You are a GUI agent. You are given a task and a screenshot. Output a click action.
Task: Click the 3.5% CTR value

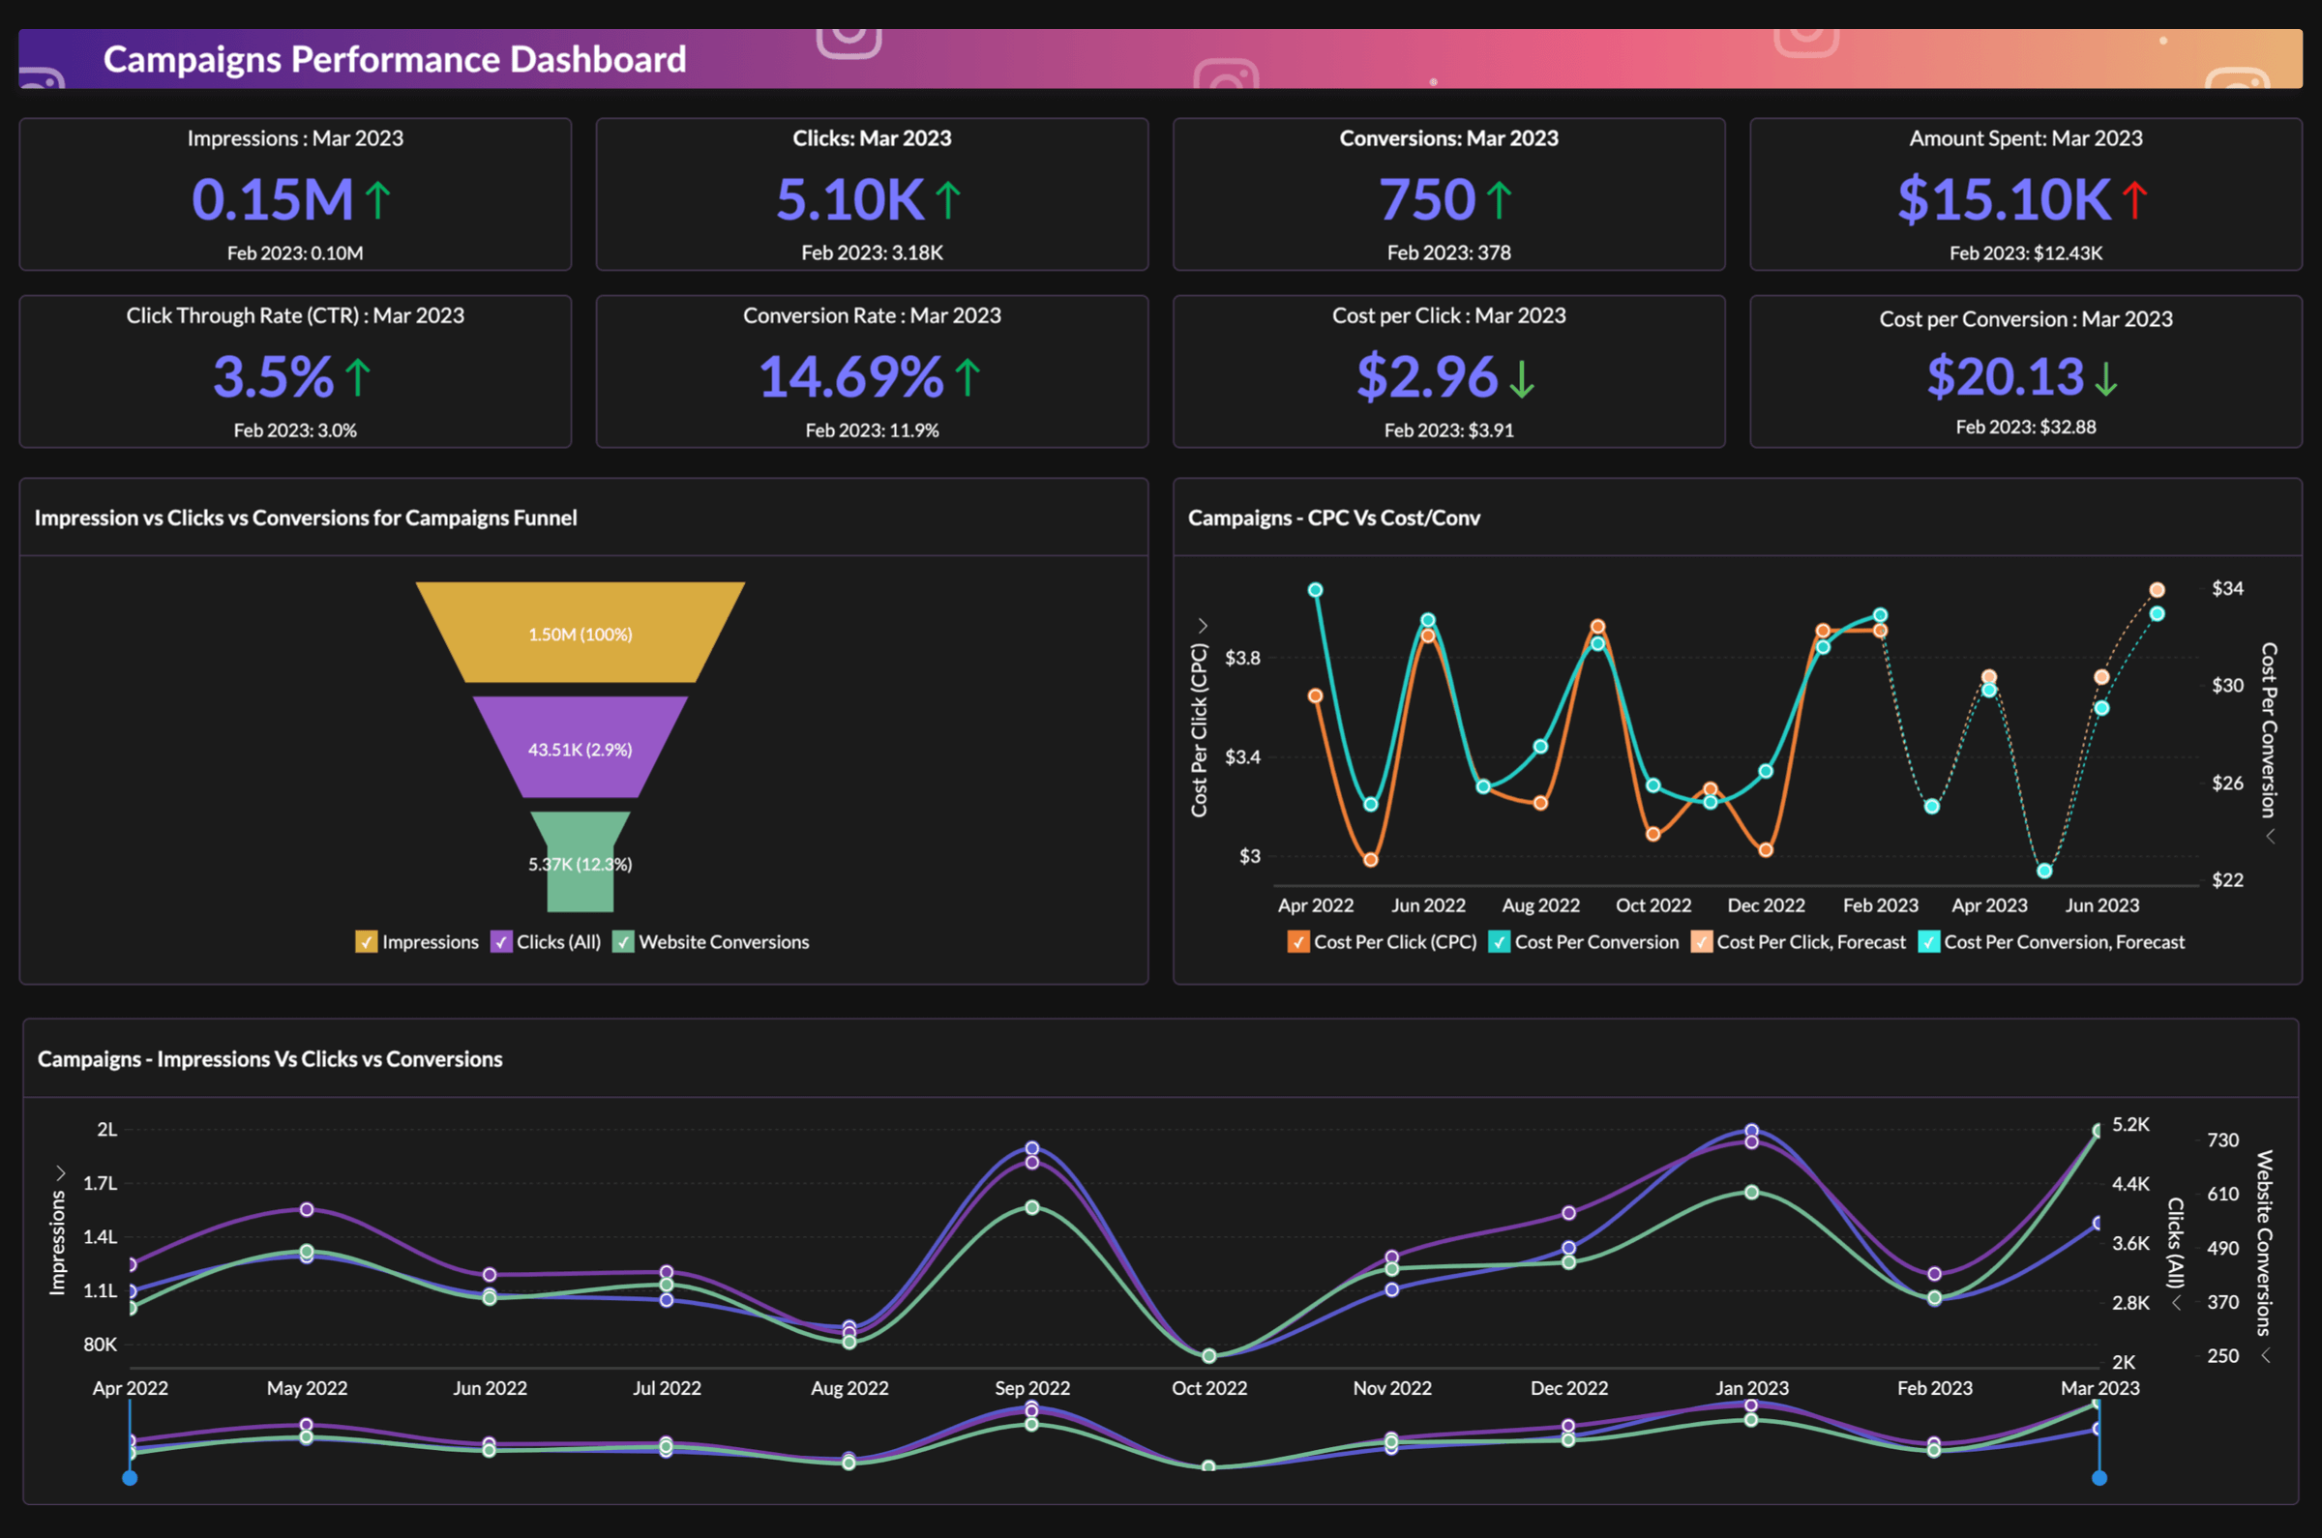click(x=274, y=377)
